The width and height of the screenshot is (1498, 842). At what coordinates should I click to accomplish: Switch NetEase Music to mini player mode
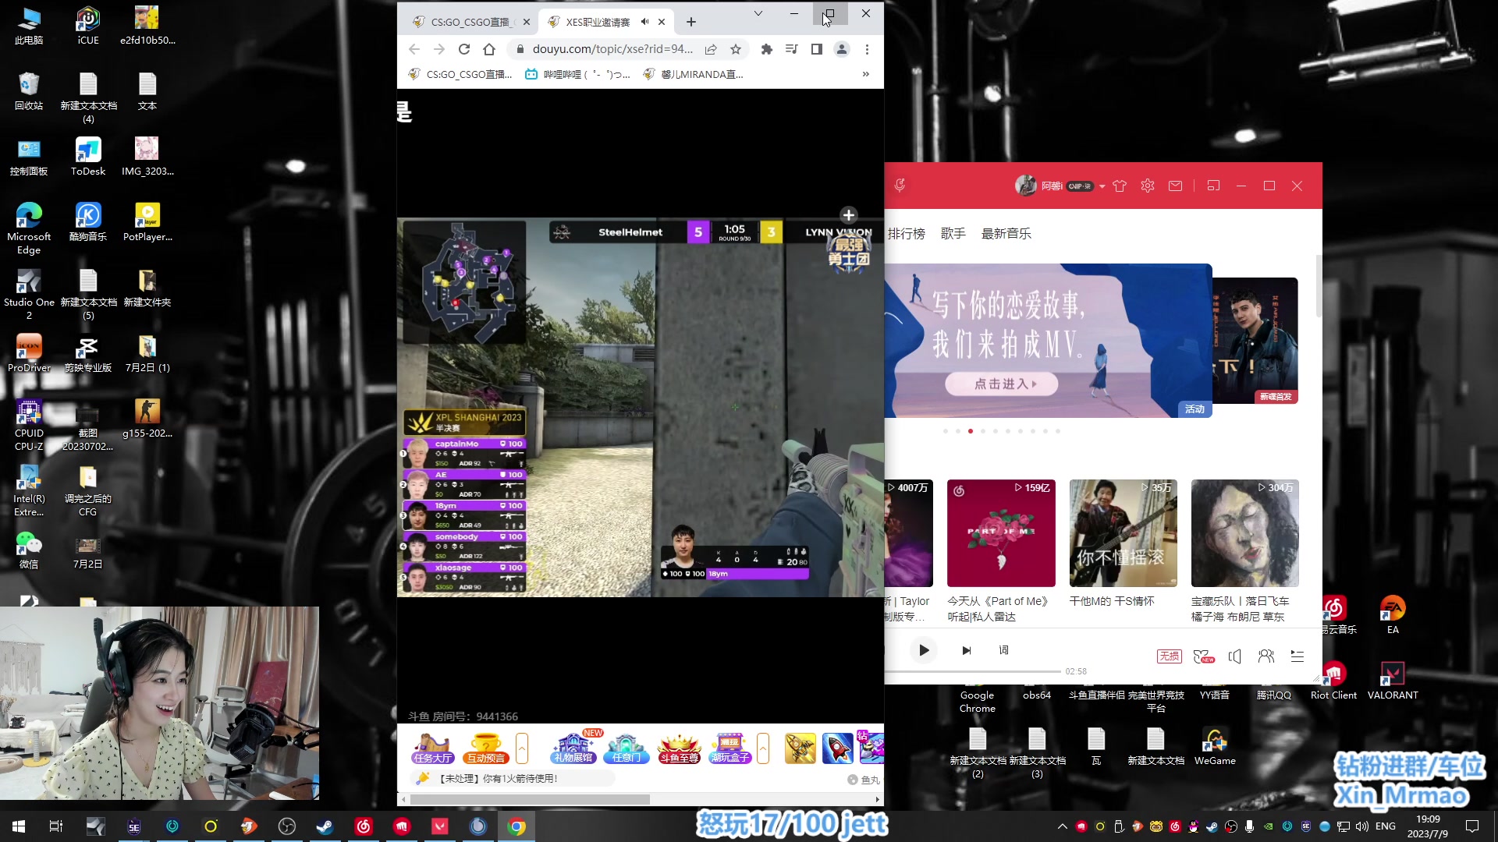1213,186
